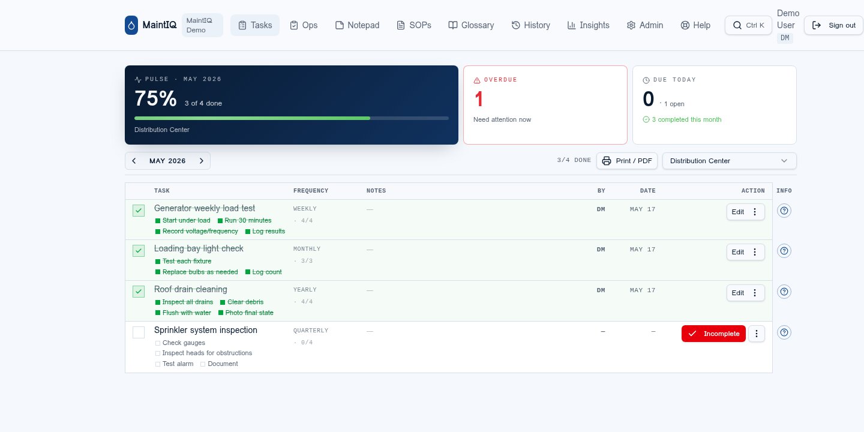Open more options for Loading bay light check
This screenshot has height=432, width=864.
coord(755,252)
